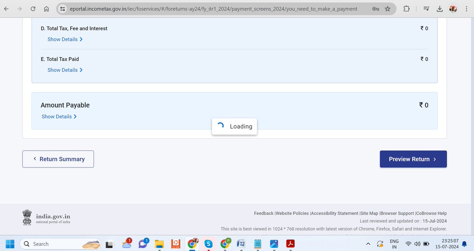This screenshot has height=251, width=474.
Task: Reload the page with refresh icon
Action: (33, 9)
